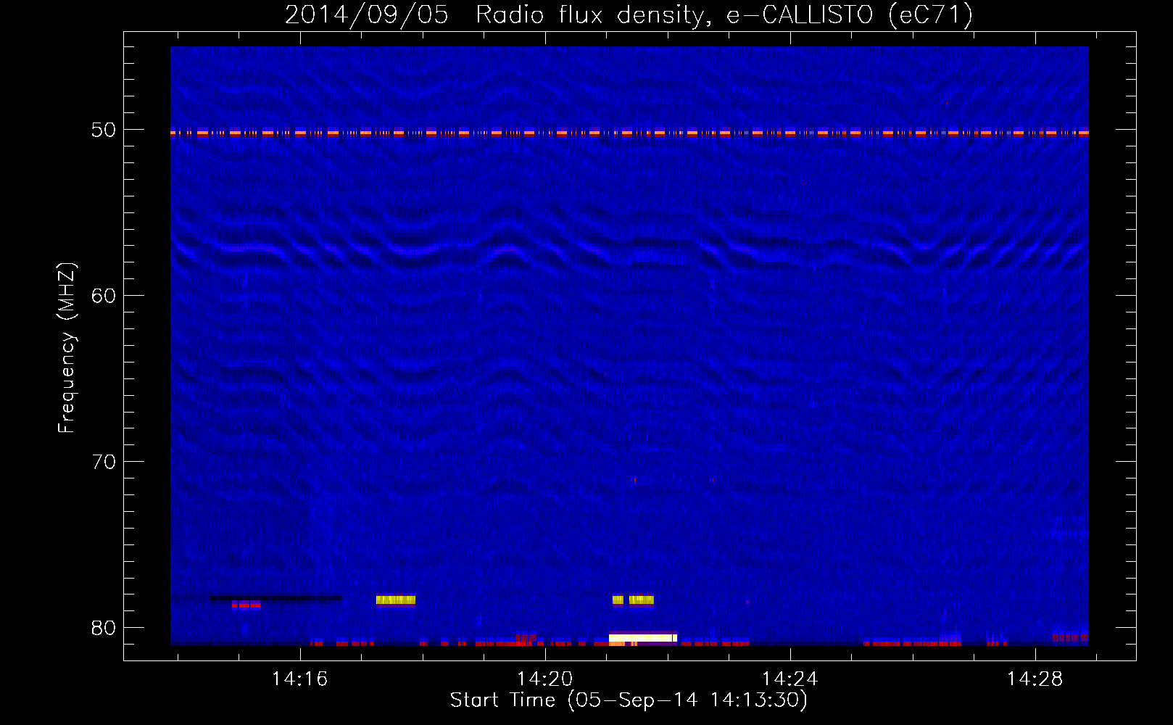Click the plot title '2014/09/05 Radio flux density, e-CALLISTO (eC71)'
The height and width of the screenshot is (725, 1173).
[629, 14]
